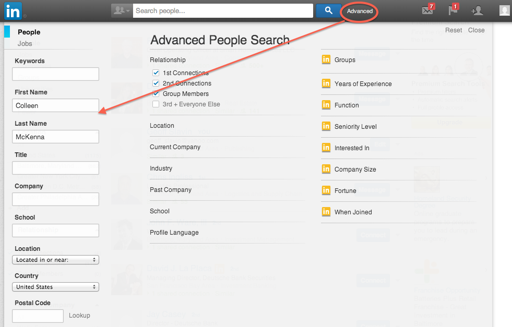Uncheck the 2nd Connections checkbox
The height and width of the screenshot is (327, 512).
(156, 83)
